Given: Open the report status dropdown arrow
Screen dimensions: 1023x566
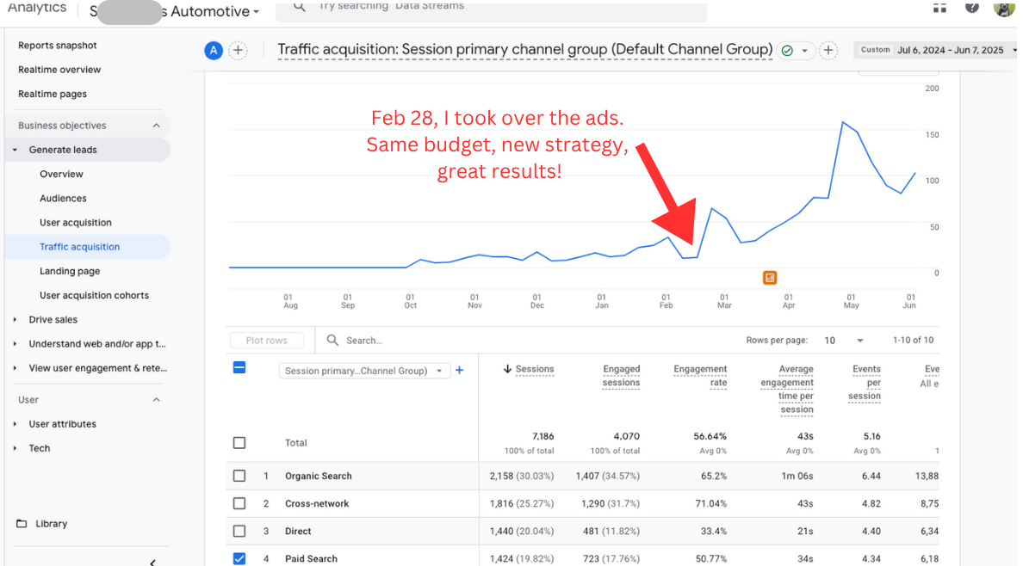Looking at the screenshot, I should click(804, 51).
